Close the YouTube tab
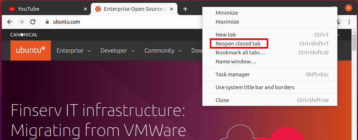The height and width of the screenshot is (140, 358). click(85, 9)
